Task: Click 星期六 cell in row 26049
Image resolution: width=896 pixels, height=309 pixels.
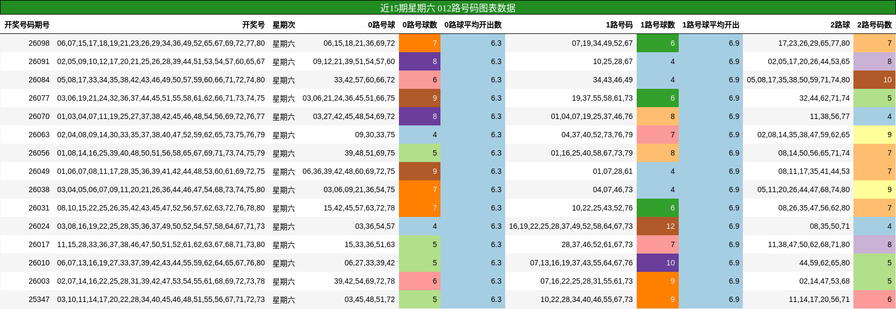Action: (284, 171)
